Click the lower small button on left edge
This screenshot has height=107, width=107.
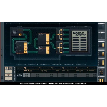pyautogui.click(x=1, y=55)
